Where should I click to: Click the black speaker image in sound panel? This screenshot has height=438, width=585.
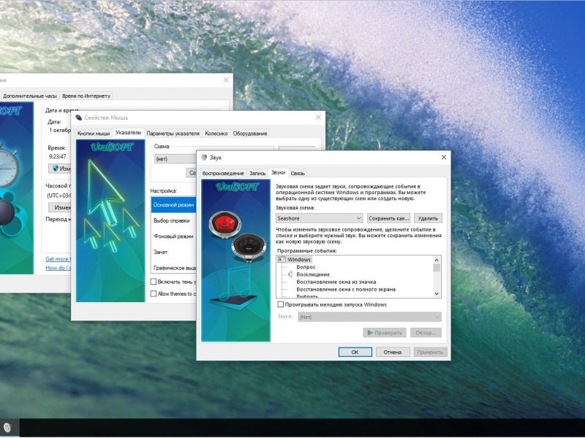pyautogui.click(x=246, y=250)
